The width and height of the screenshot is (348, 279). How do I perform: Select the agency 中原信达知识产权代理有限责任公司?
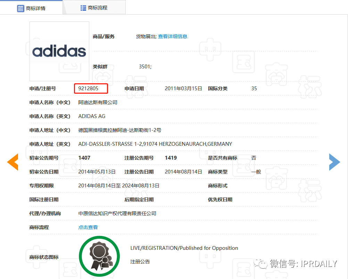(x=117, y=213)
